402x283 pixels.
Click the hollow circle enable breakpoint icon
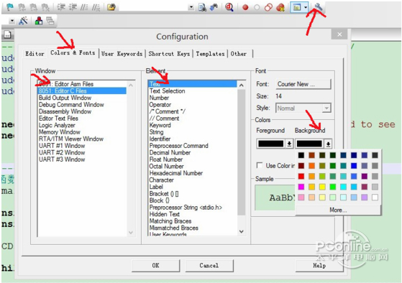(x=257, y=7)
